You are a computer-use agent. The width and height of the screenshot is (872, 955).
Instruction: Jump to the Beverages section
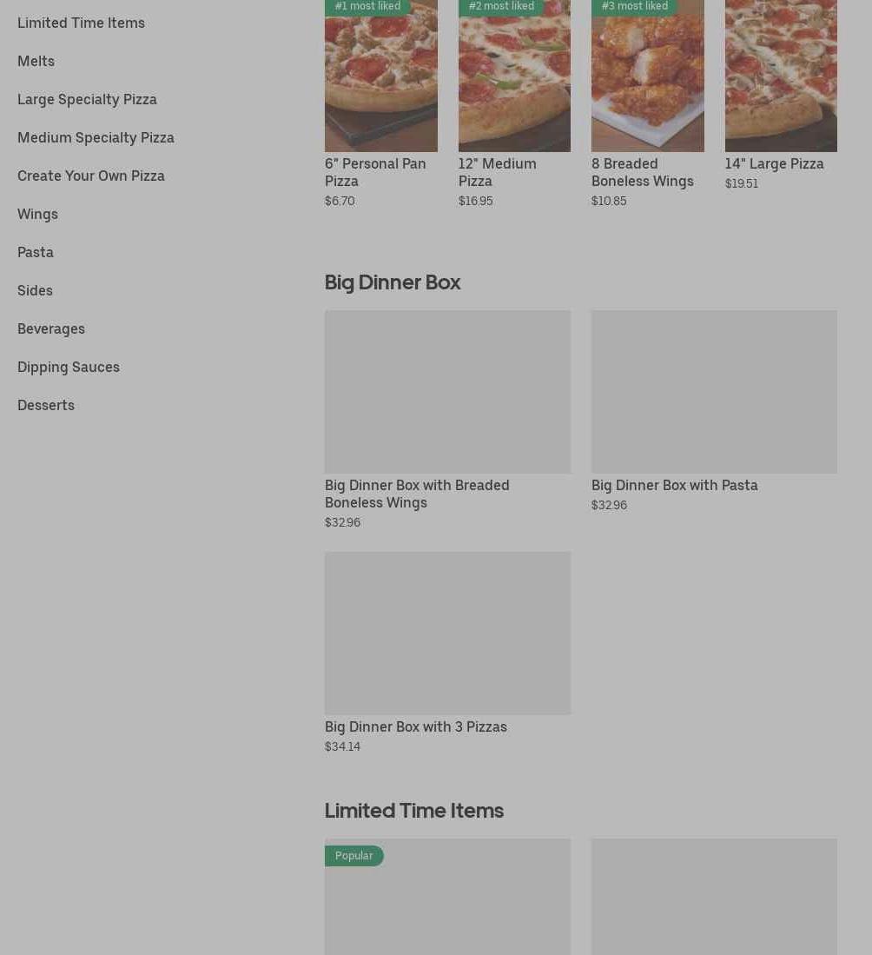click(51, 328)
